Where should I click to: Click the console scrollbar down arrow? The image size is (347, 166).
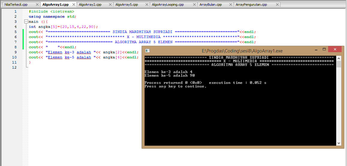[x=339, y=143]
